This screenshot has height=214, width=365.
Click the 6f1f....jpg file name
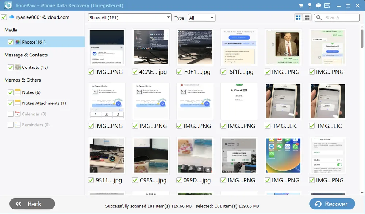pyautogui.click(x=241, y=72)
